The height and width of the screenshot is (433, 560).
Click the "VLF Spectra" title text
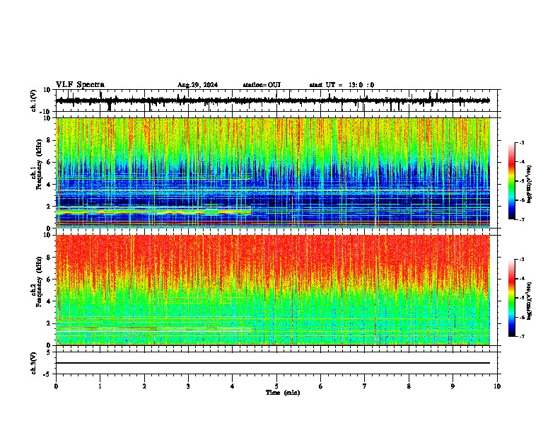tap(80, 85)
